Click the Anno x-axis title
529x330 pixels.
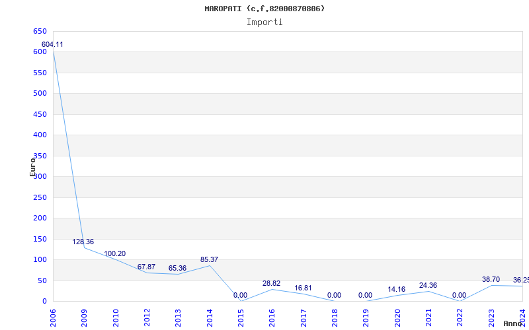[512, 323]
